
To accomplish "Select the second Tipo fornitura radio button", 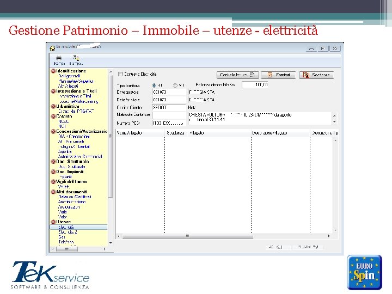I will click(x=175, y=85).
